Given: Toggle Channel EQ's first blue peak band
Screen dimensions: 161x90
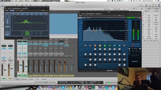Looking at the screenshot, I should click(x=23, y=14).
